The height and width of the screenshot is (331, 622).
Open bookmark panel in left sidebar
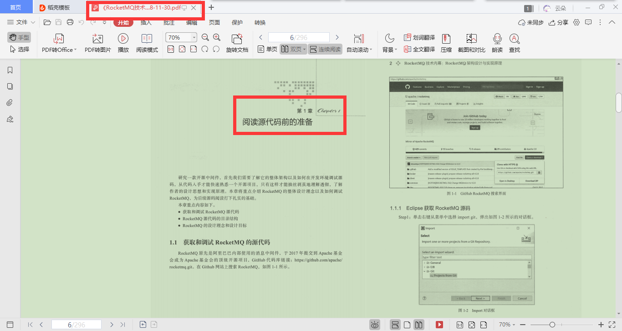coord(10,70)
